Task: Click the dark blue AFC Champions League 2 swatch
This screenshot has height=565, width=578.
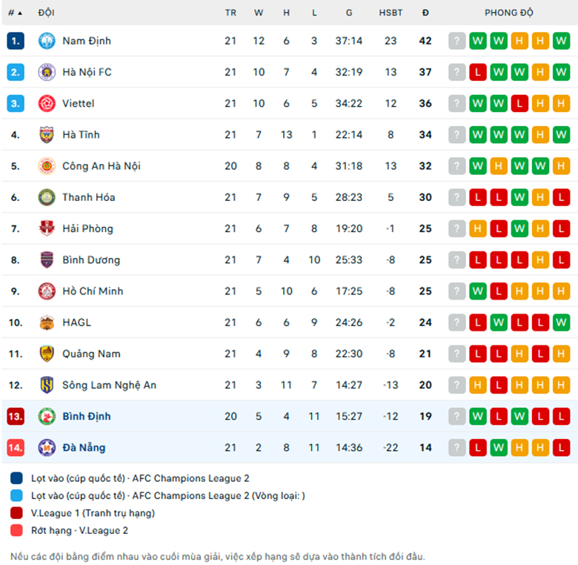Action: click(x=16, y=478)
